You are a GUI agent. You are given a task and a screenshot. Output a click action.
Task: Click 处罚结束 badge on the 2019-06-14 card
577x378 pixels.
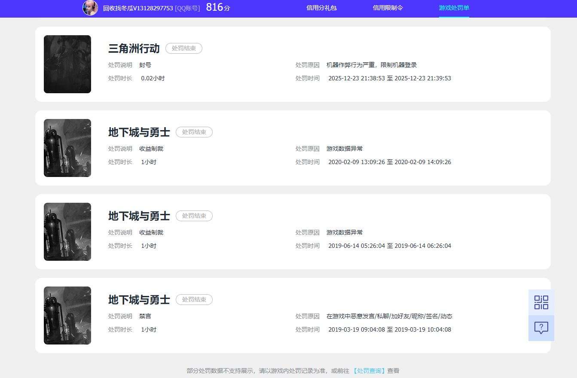click(x=194, y=216)
